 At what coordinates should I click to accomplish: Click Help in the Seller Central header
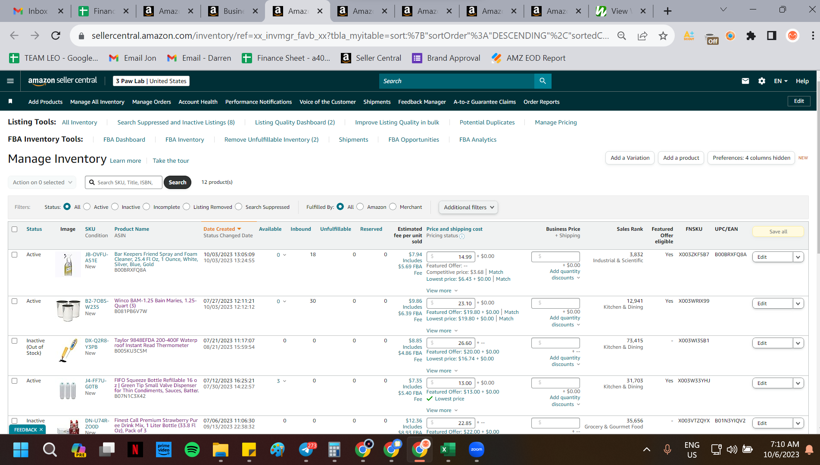click(x=802, y=81)
